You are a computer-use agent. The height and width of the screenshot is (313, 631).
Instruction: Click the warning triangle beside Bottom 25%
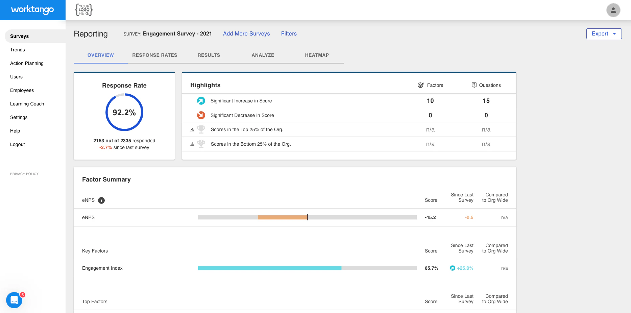[x=192, y=144]
